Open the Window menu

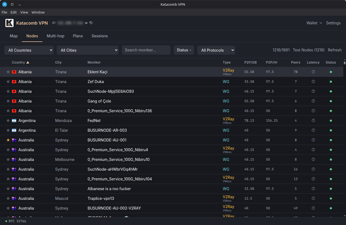[38, 12]
